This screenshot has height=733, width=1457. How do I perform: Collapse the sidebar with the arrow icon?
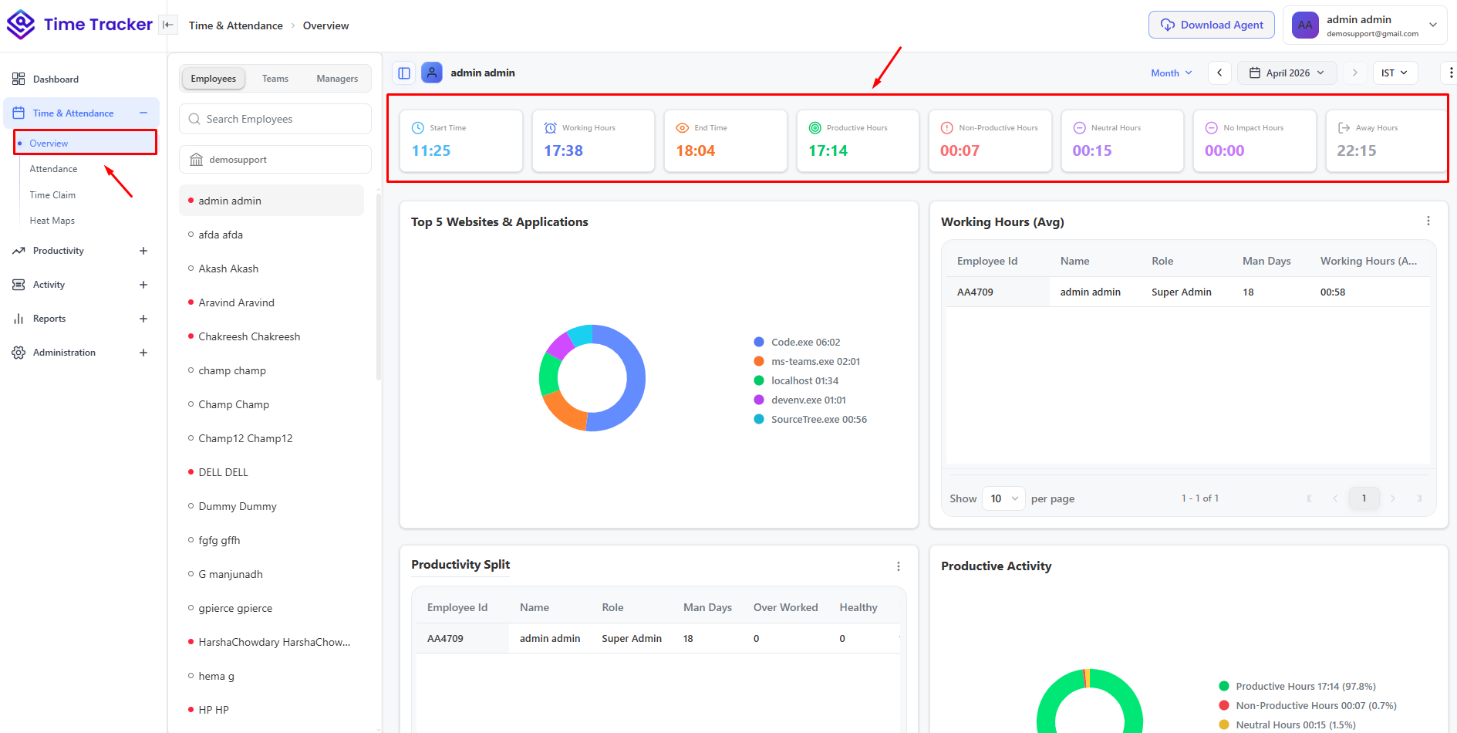167,25
